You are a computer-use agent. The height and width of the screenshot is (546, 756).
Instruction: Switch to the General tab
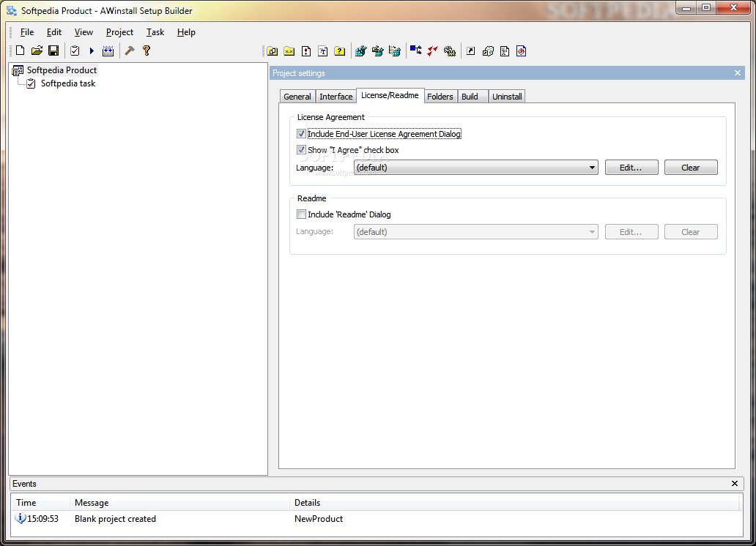click(297, 97)
